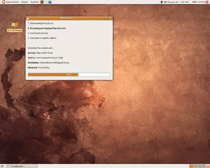Open the trash icon in bottom panel
The image size is (210, 168).
(208, 166)
